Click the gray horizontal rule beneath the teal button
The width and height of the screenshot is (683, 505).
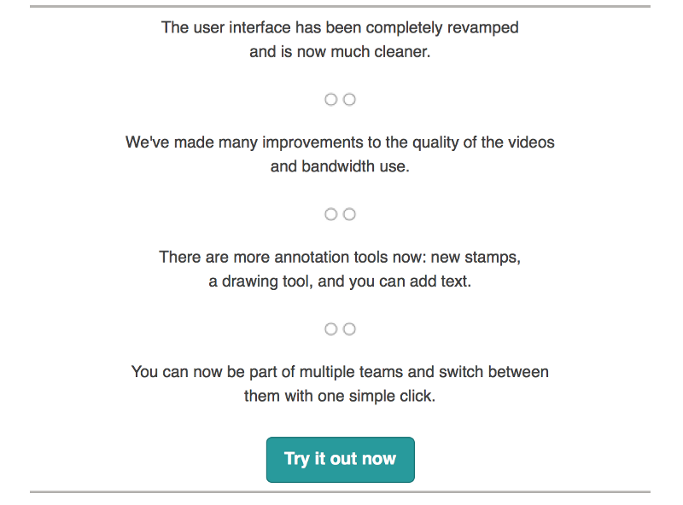tap(340, 492)
